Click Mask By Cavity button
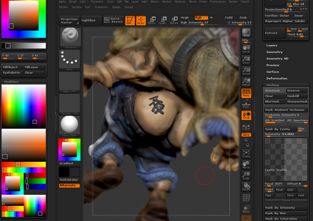The image size is (313, 221). [280, 129]
